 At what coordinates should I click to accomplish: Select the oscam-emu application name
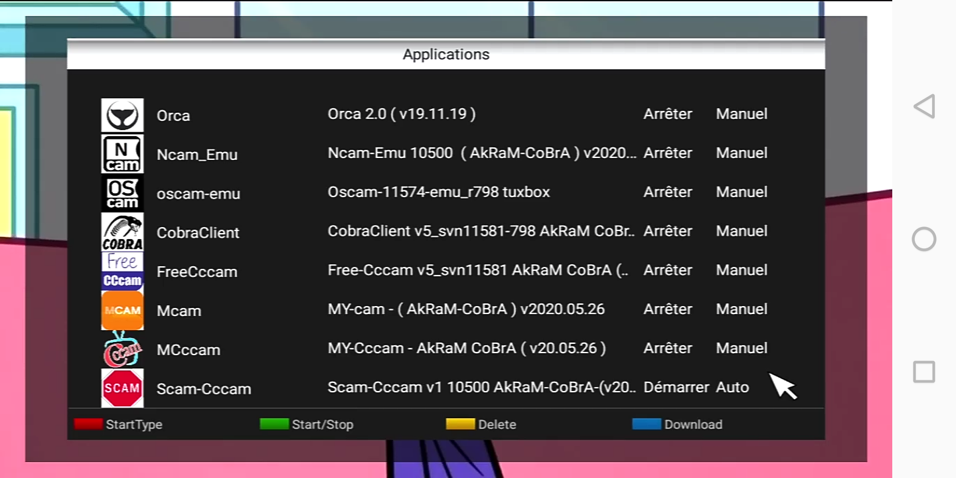(199, 194)
